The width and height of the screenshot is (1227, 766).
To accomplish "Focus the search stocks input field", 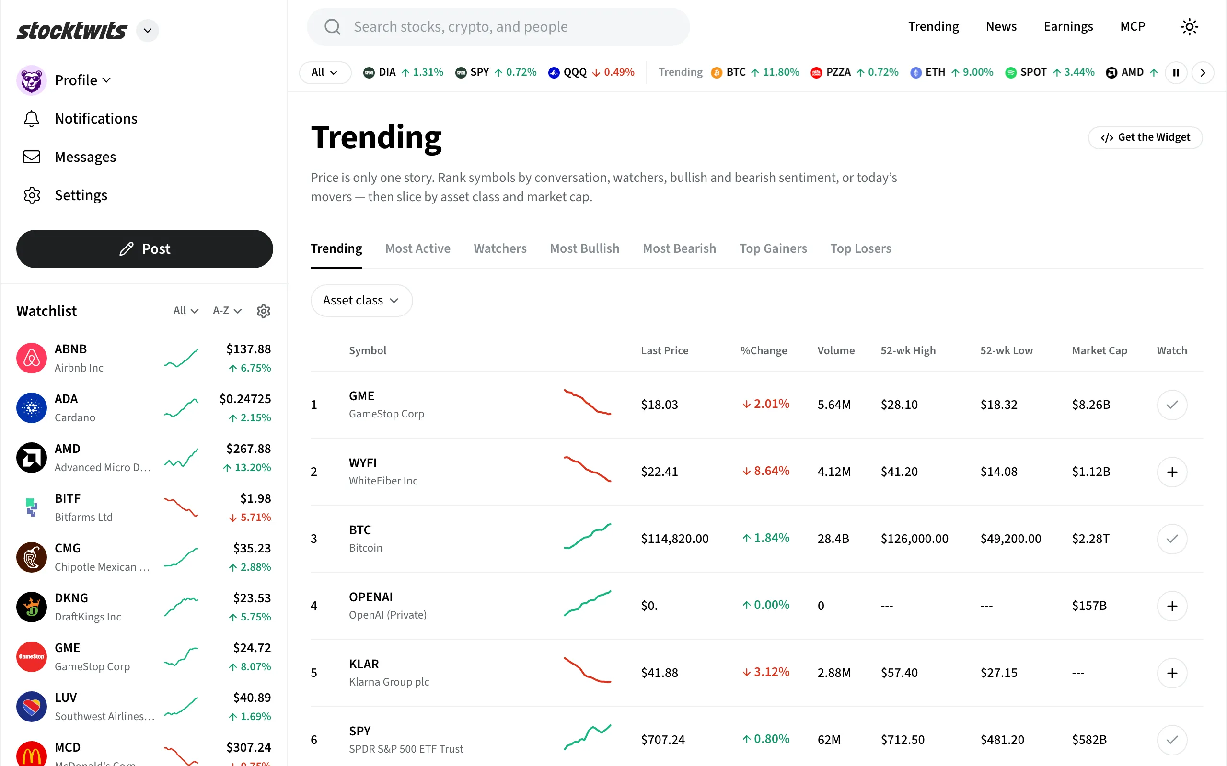I will 498,27.
